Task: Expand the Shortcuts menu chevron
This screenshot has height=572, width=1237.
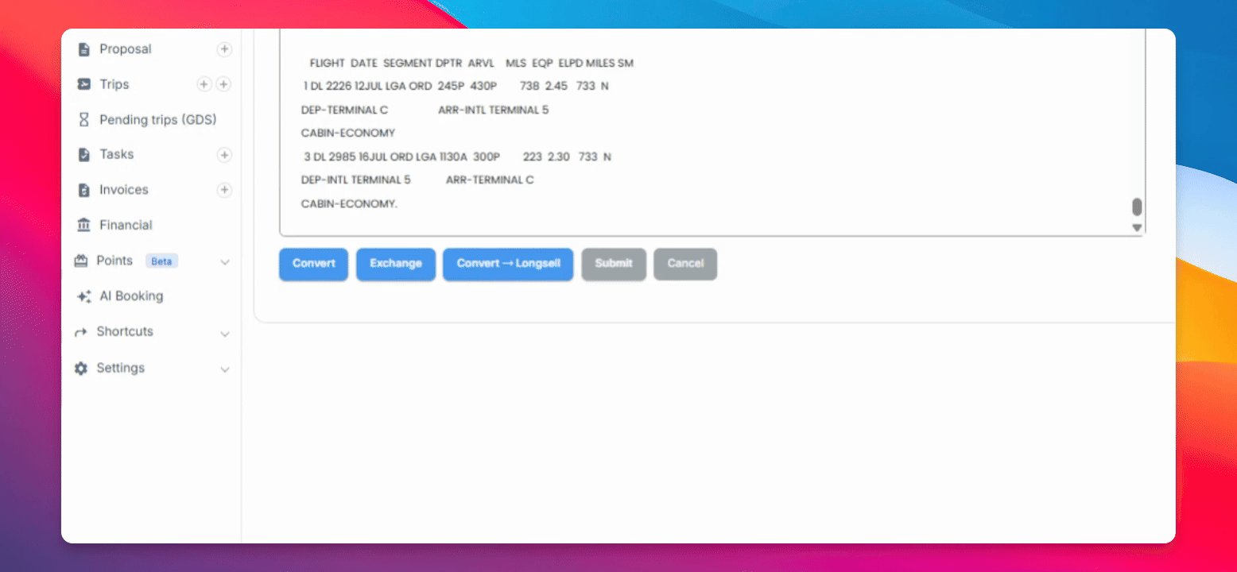Action: tap(225, 334)
